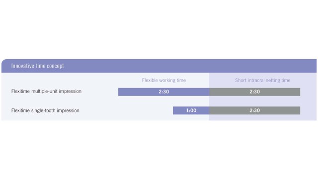This screenshot has width=318, height=179.
Task: Click the "Flexitime multiple-unit impression" row label
Action: tap(46, 91)
